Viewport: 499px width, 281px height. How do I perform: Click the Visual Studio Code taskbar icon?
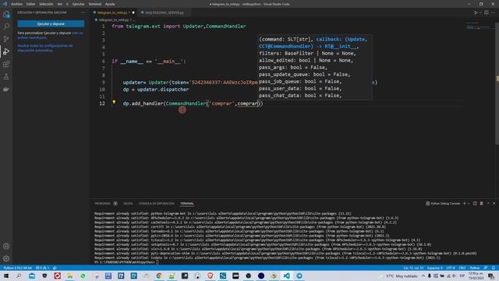286,276
